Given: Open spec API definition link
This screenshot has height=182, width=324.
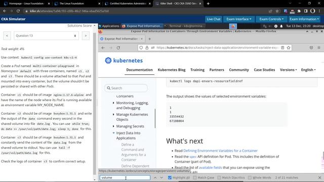Looking at the screenshot, I should click(193, 157).
